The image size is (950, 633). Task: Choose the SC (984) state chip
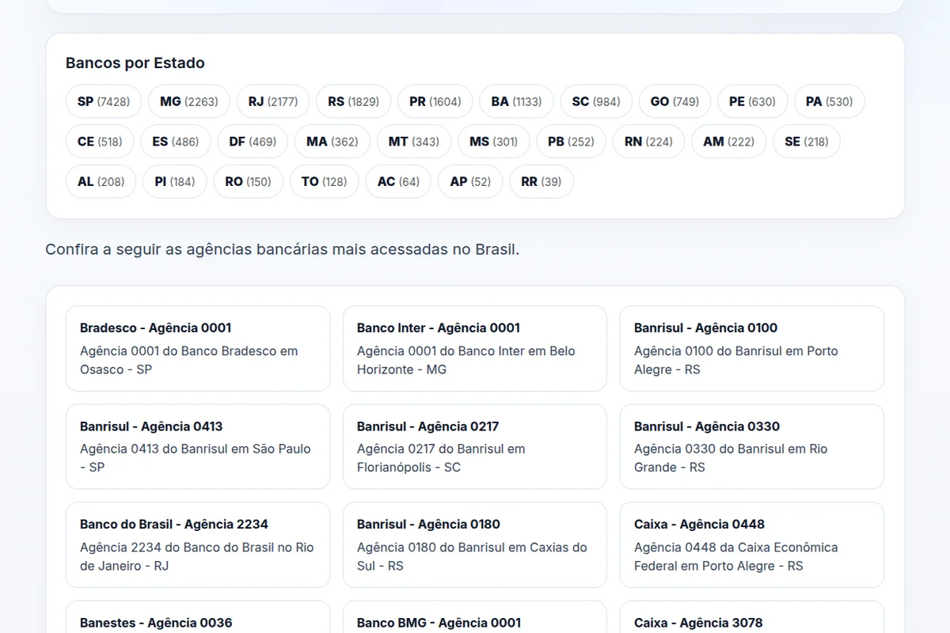[596, 101]
